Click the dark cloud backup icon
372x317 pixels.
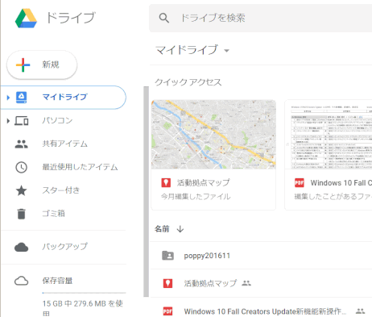pyautogui.click(x=21, y=247)
